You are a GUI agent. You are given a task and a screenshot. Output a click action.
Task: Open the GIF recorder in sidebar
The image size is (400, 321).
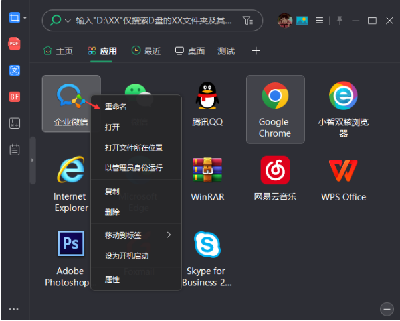(15, 97)
